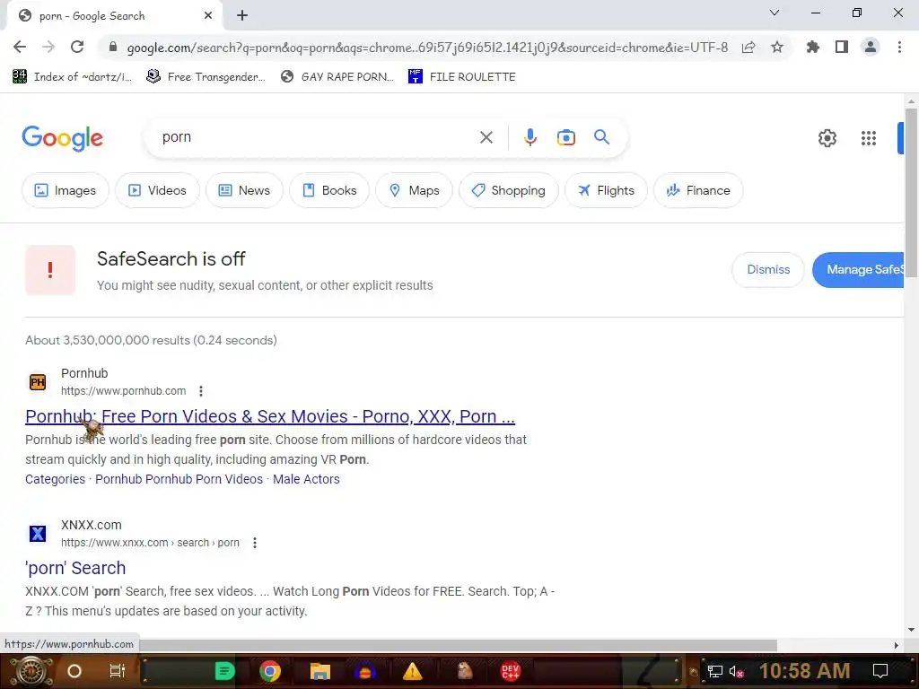Screen dimensions: 919x689
Task: Bookmark this tab with star icon
Action: point(777,47)
